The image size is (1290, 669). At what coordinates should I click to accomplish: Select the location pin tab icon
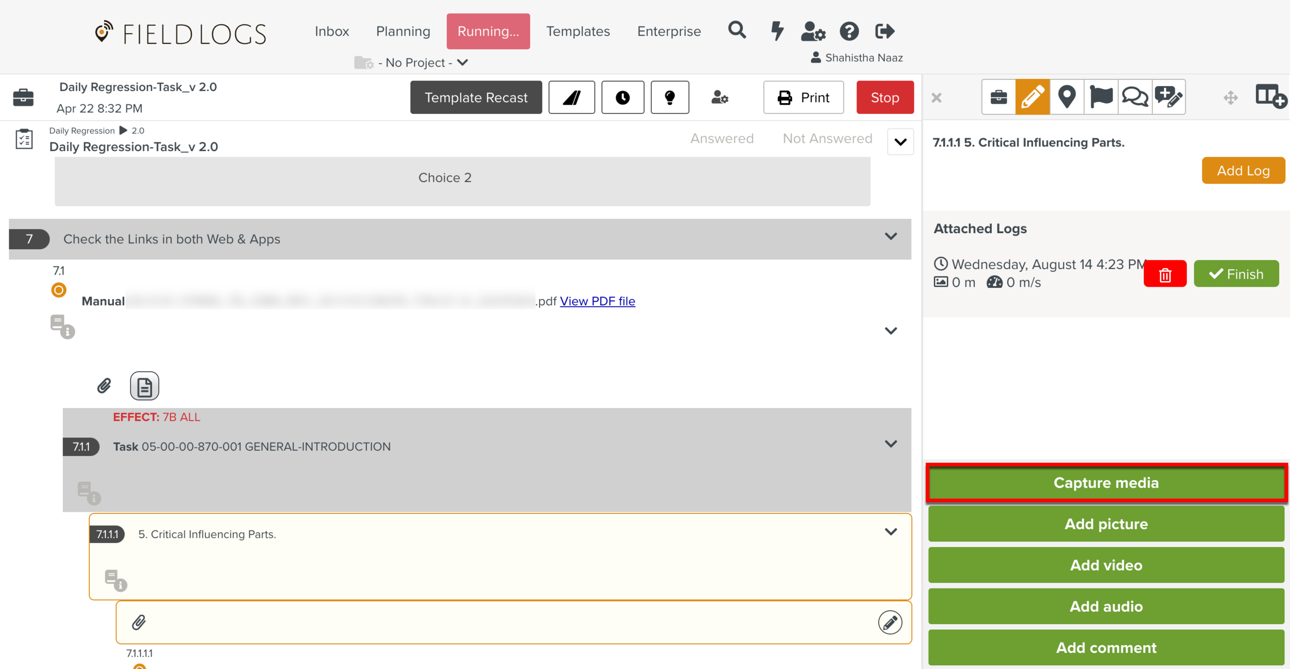pos(1067,97)
